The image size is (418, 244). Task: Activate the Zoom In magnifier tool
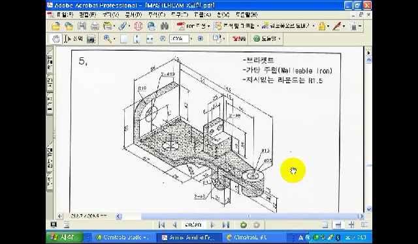tap(108, 39)
